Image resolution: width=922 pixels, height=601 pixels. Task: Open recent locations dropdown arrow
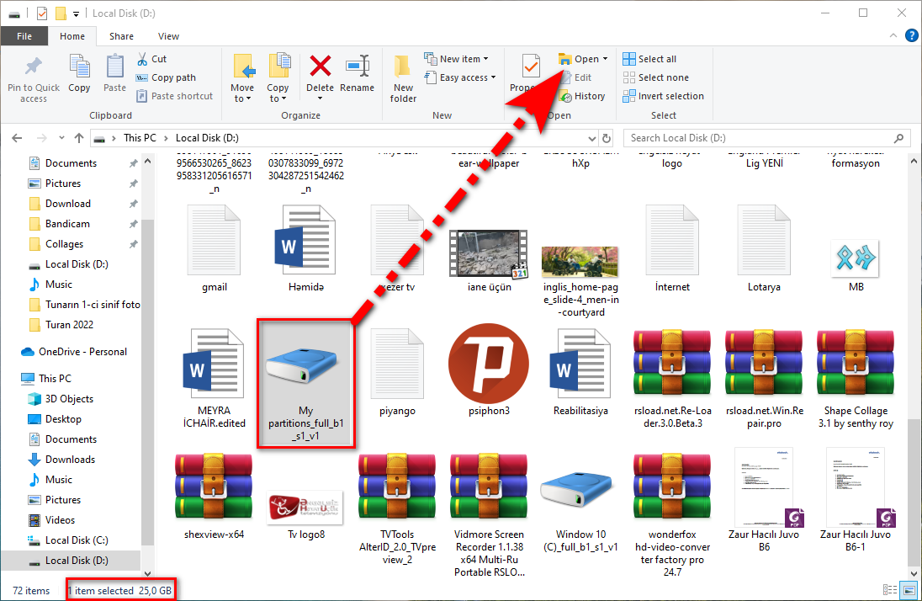tap(61, 138)
